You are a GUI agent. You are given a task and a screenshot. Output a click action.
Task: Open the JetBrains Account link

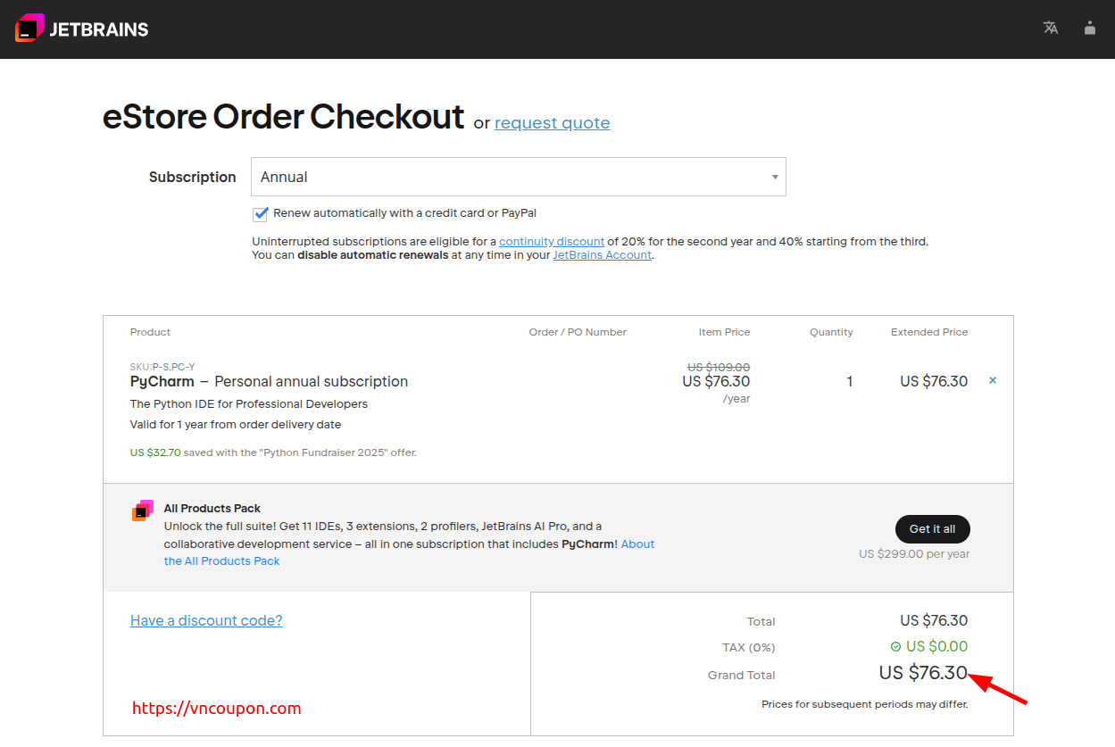[x=602, y=255]
